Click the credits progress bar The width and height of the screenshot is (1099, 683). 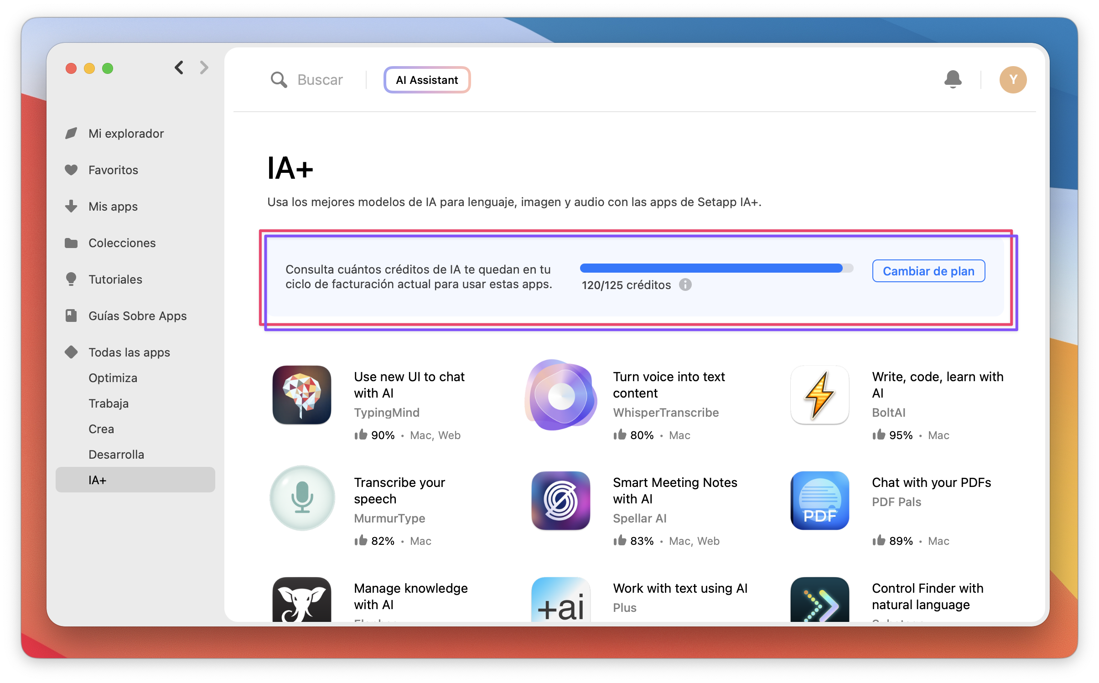[716, 268]
